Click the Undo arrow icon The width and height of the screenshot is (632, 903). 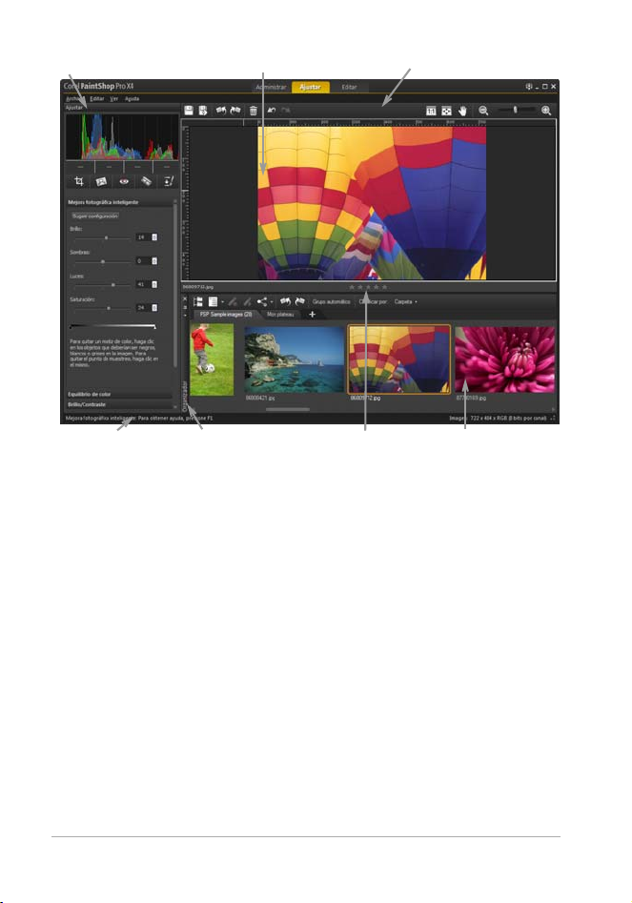tap(271, 110)
